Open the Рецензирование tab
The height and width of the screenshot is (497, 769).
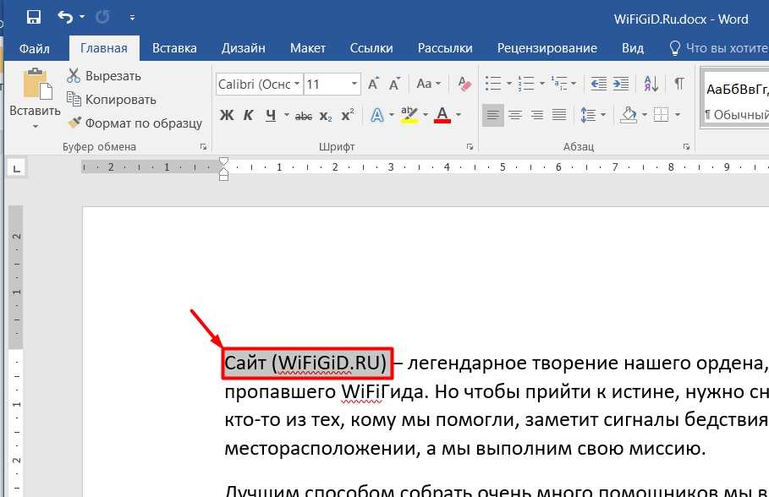[547, 48]
